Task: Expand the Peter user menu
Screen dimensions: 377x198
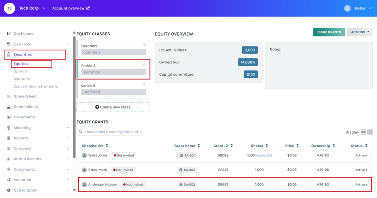Action: click(x=359, y=8)
